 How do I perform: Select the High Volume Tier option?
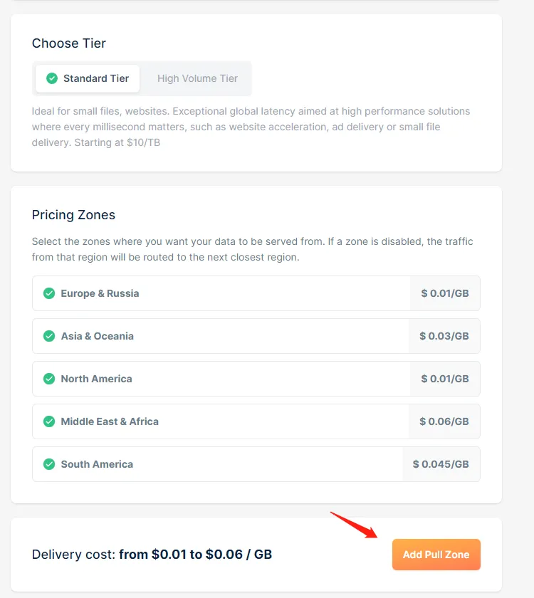point(197,78)
